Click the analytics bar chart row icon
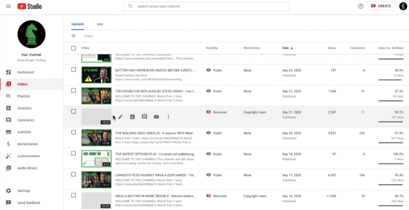 (133, 117)
